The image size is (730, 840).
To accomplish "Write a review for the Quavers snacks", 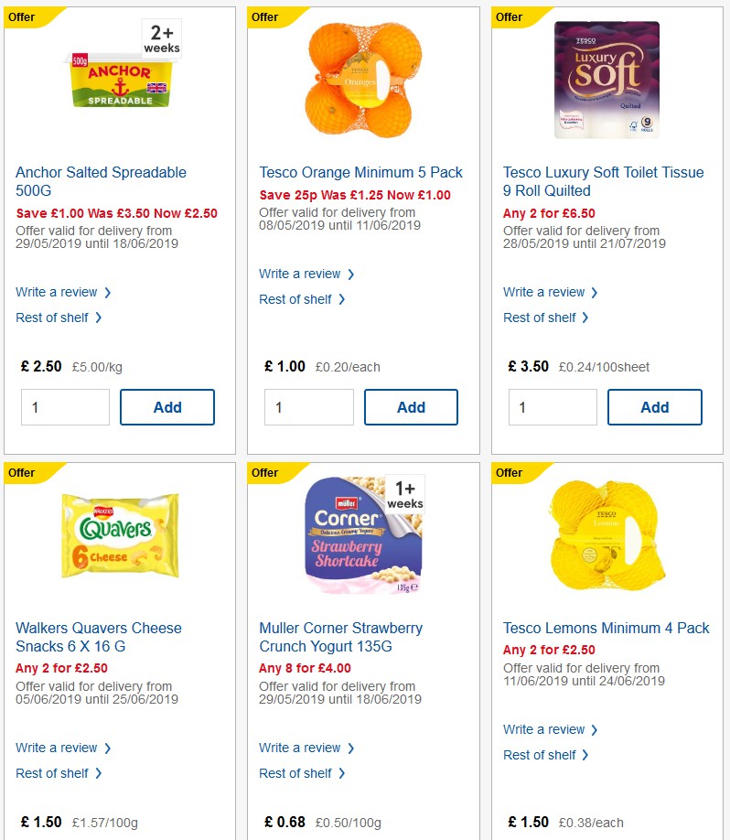I will [57, 748].
